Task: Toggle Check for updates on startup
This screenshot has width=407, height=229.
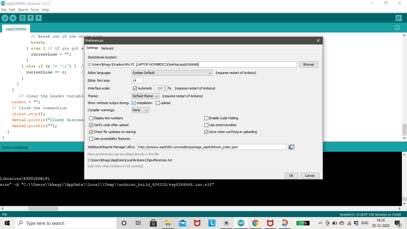Action: [91, 132]
